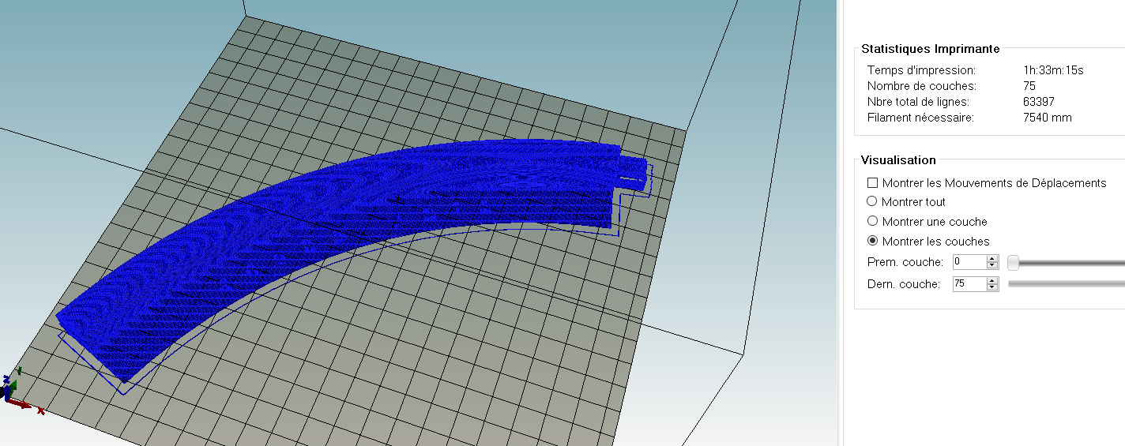Click the Prem. couche slider handle
This screenshot has width=1125, height=446.
(1014, 262)
